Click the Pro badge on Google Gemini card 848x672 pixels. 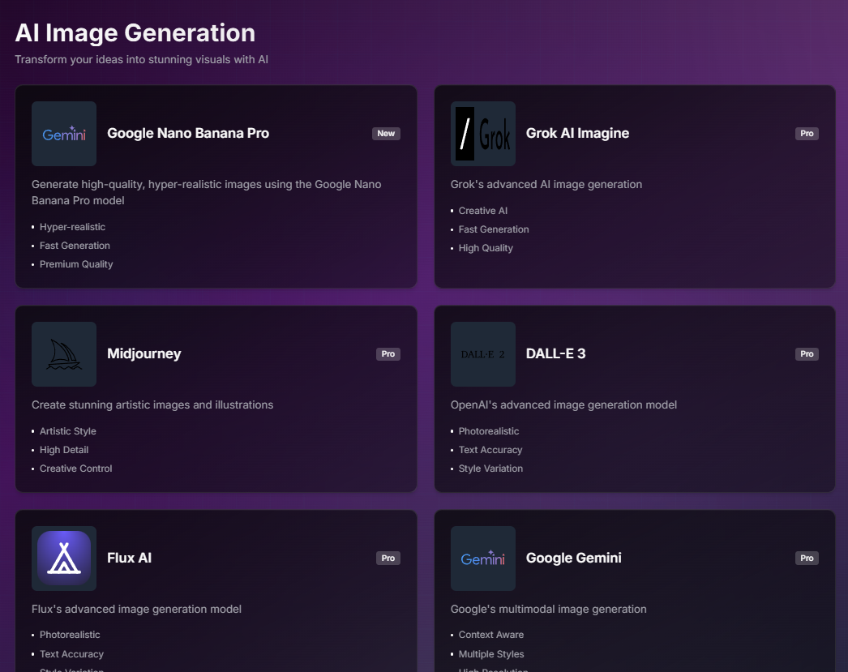pos(807,559)
